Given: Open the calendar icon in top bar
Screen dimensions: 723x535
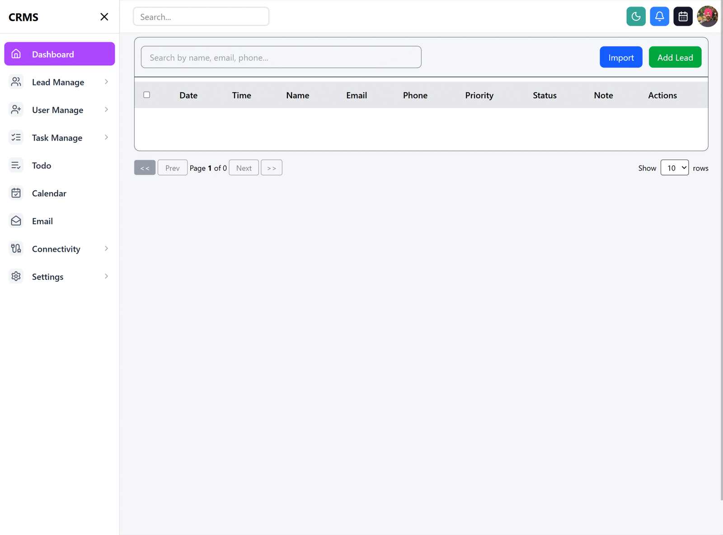Looking at the screenshot, I should click(683, 17).
